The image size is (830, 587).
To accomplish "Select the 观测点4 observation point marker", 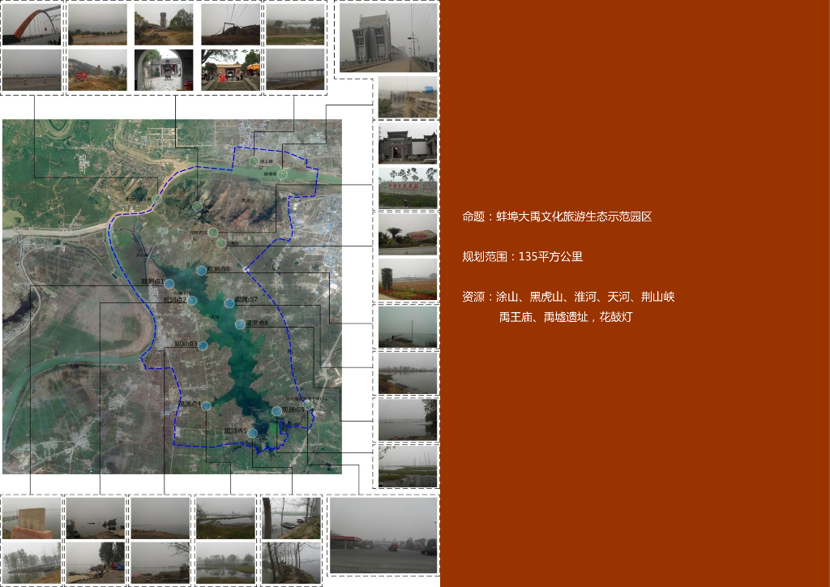I will tap(207, 406).
